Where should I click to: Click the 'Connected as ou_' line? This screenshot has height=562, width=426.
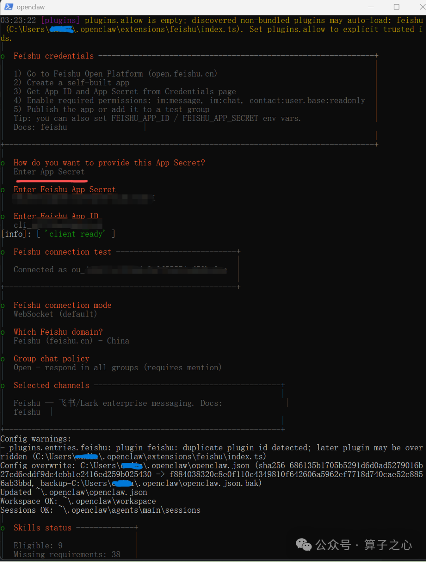(x=120, y=270)
